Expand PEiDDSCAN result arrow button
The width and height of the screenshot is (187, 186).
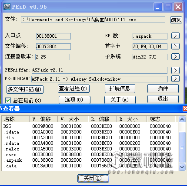coord(175,79)
